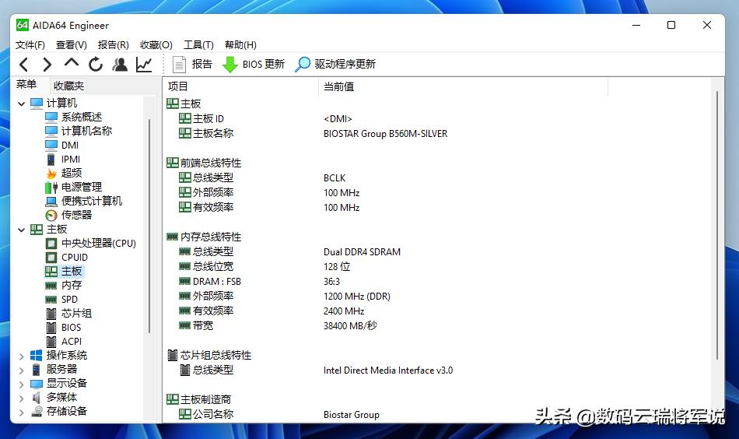739x439 pixels.
Task: Open the 文件(F) menu
Action: (30, 45)
